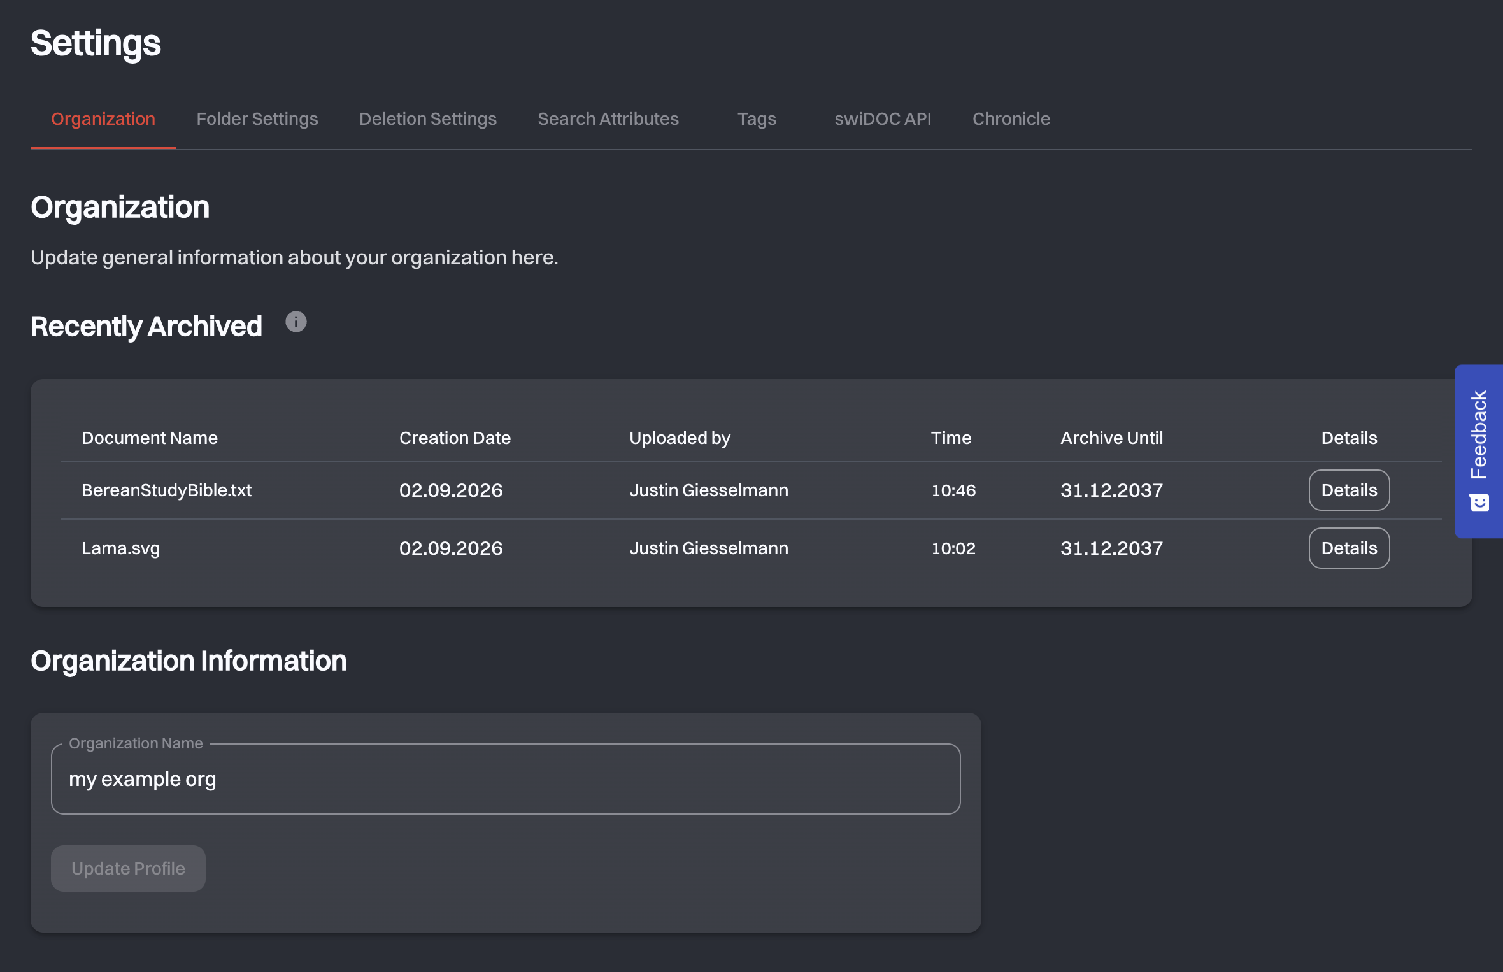The width and height of the screenshot is (1503, 972).
Task: Open Details for BereanStudyBible.txt
Action: (x=1349, y=490)
